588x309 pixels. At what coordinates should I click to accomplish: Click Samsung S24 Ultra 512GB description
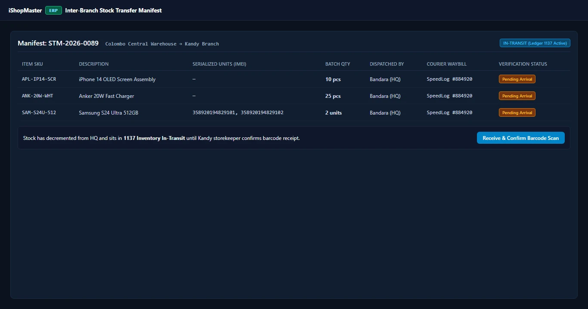coord(109,113)
